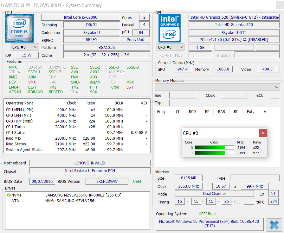Click the TDP value 15 W
The height and width of the screenshot is (233, 284).
coord(27,55)
